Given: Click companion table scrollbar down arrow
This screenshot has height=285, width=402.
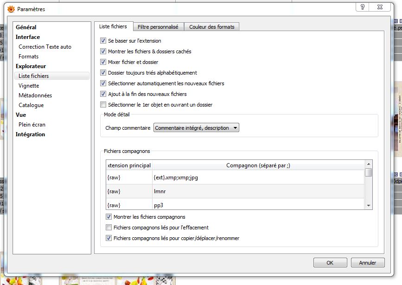Looking at the screenshot, I should (x=369, y=206).
